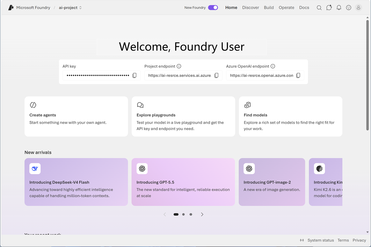
Task: Open the Privacy link
Action: pyautogui.click(x=359, y=240)
